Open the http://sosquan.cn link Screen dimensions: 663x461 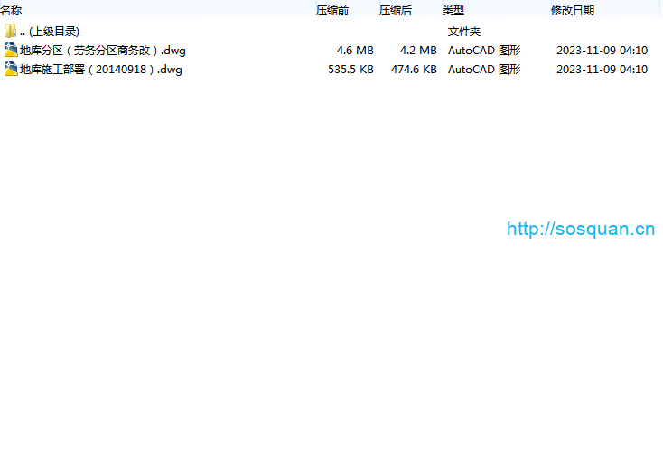[580, 229]
